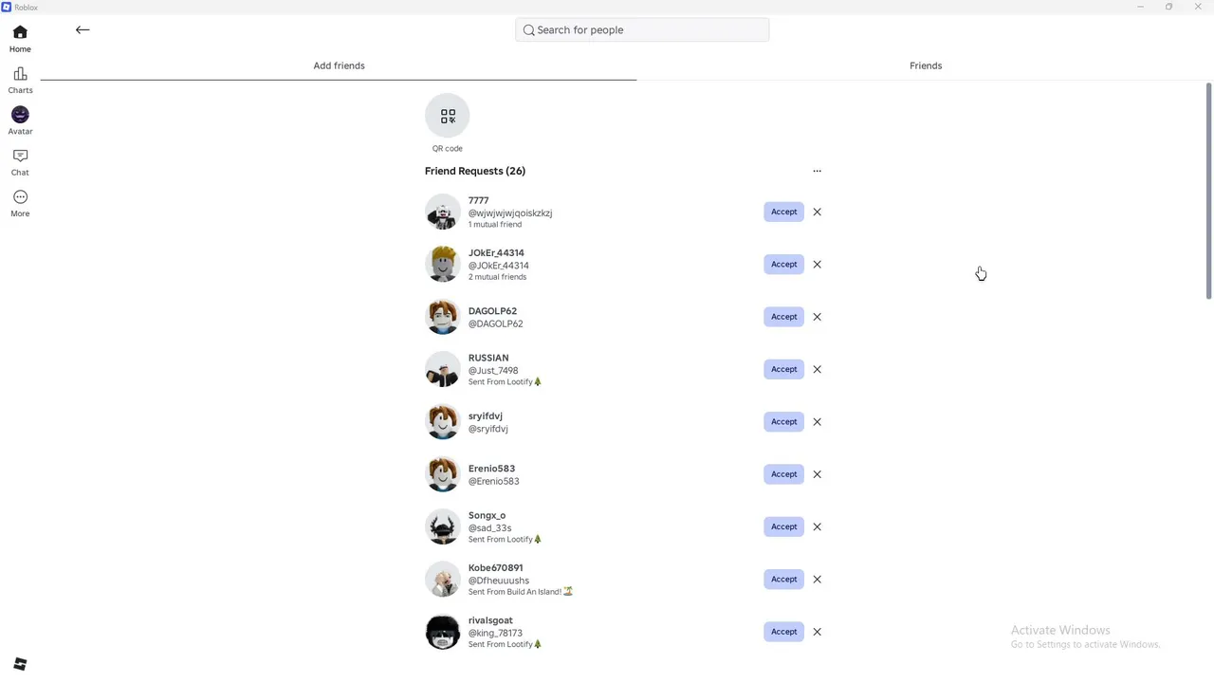Click the vertical scrollbar on right

click(1208, 192)
